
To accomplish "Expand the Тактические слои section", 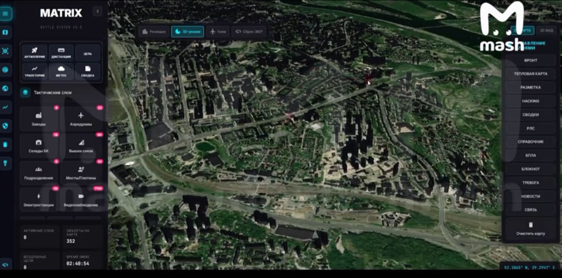I will (52, 93).
